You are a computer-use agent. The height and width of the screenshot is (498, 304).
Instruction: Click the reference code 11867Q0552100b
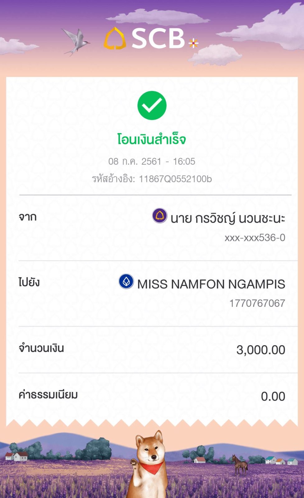(x=175, y=179)
